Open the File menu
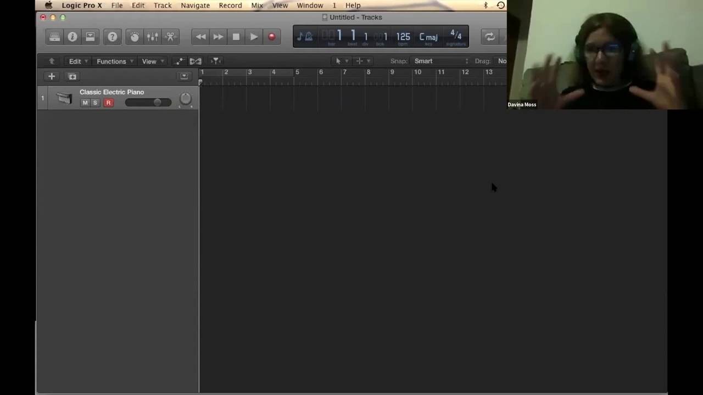Screen dimensions: 703x395 click(117, 5)
